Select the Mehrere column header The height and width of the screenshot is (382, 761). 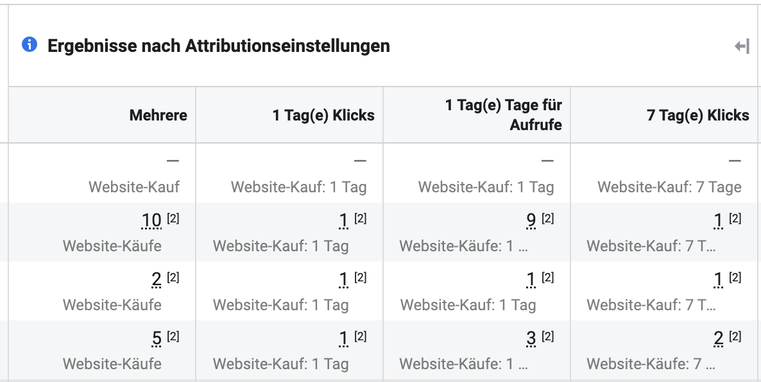[158, 115]
